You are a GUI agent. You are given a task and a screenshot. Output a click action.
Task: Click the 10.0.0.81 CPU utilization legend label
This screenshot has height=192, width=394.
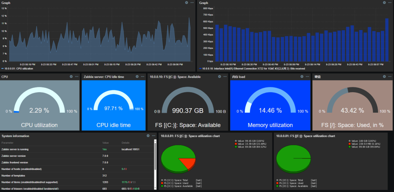pyautogui.click(x=19, y=69)
